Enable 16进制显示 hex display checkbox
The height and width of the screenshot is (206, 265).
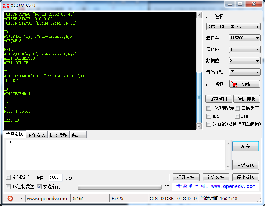pos(208,108)
